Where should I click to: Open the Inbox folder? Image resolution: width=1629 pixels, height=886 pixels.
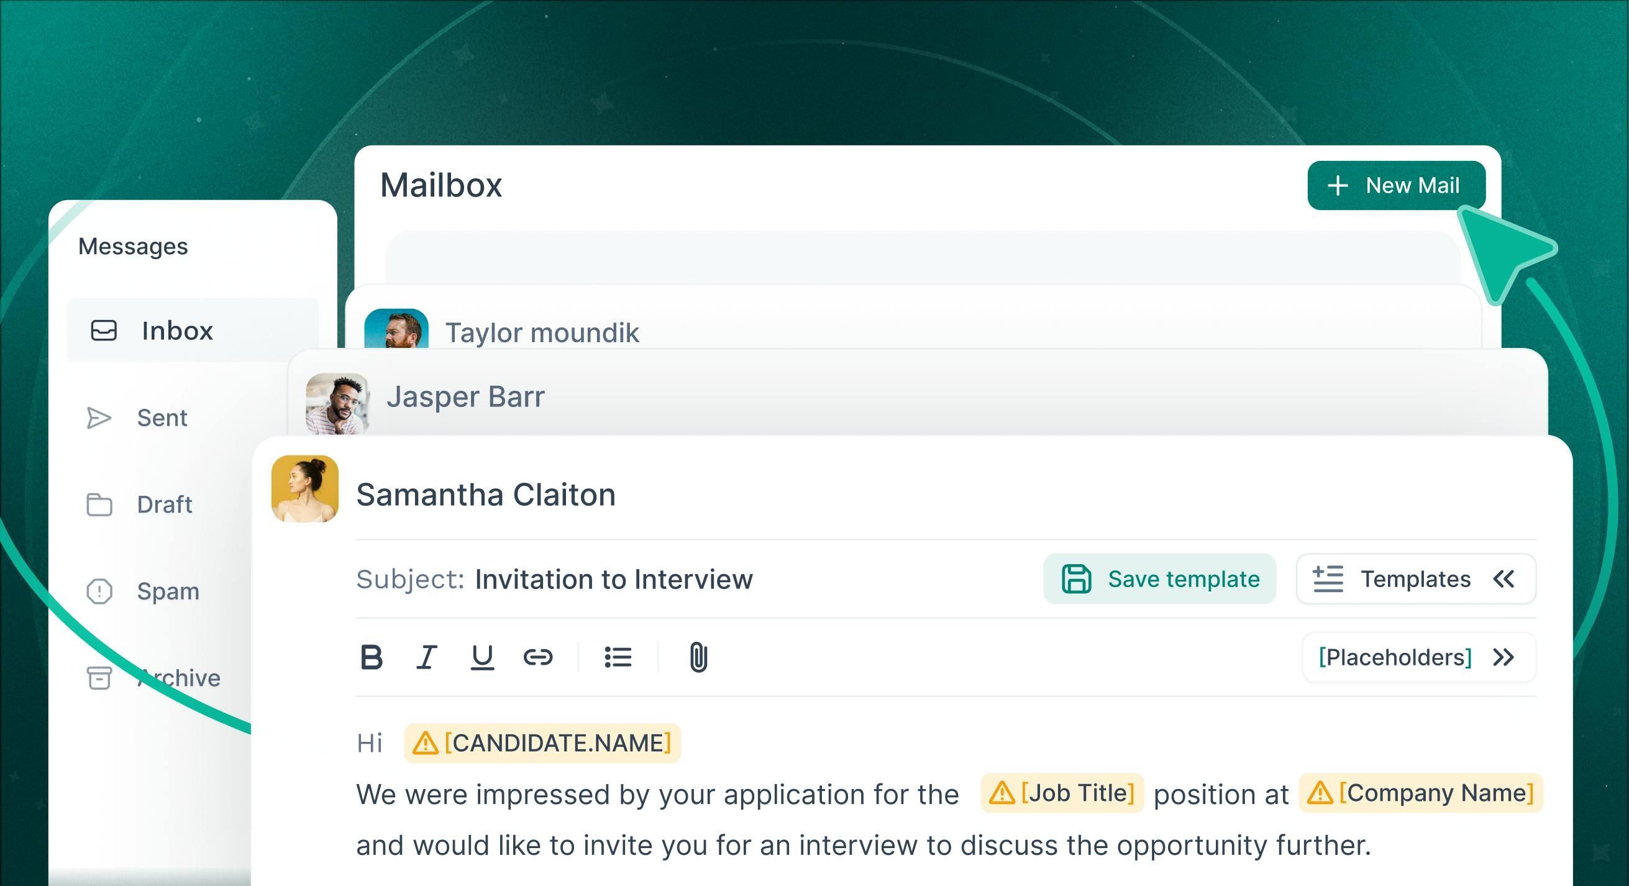pyautogui.click(x=177, y=331)
